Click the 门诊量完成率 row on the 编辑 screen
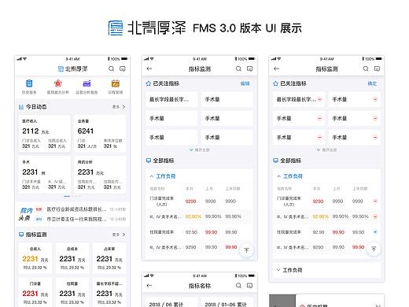The width and height of the screenshot is (409, 307). coord(200,202)
